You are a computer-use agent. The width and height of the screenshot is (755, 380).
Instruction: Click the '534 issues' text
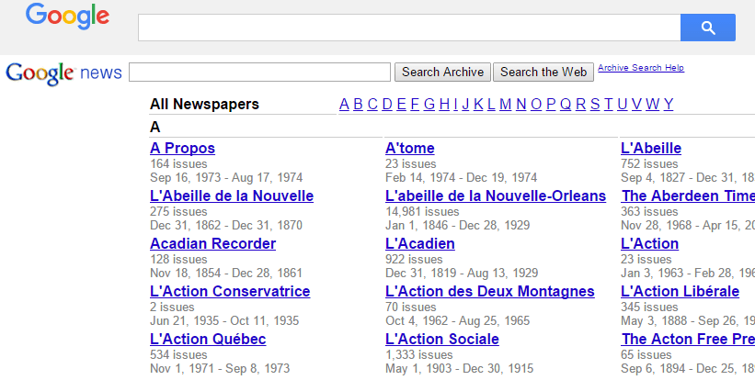(178, 355)
